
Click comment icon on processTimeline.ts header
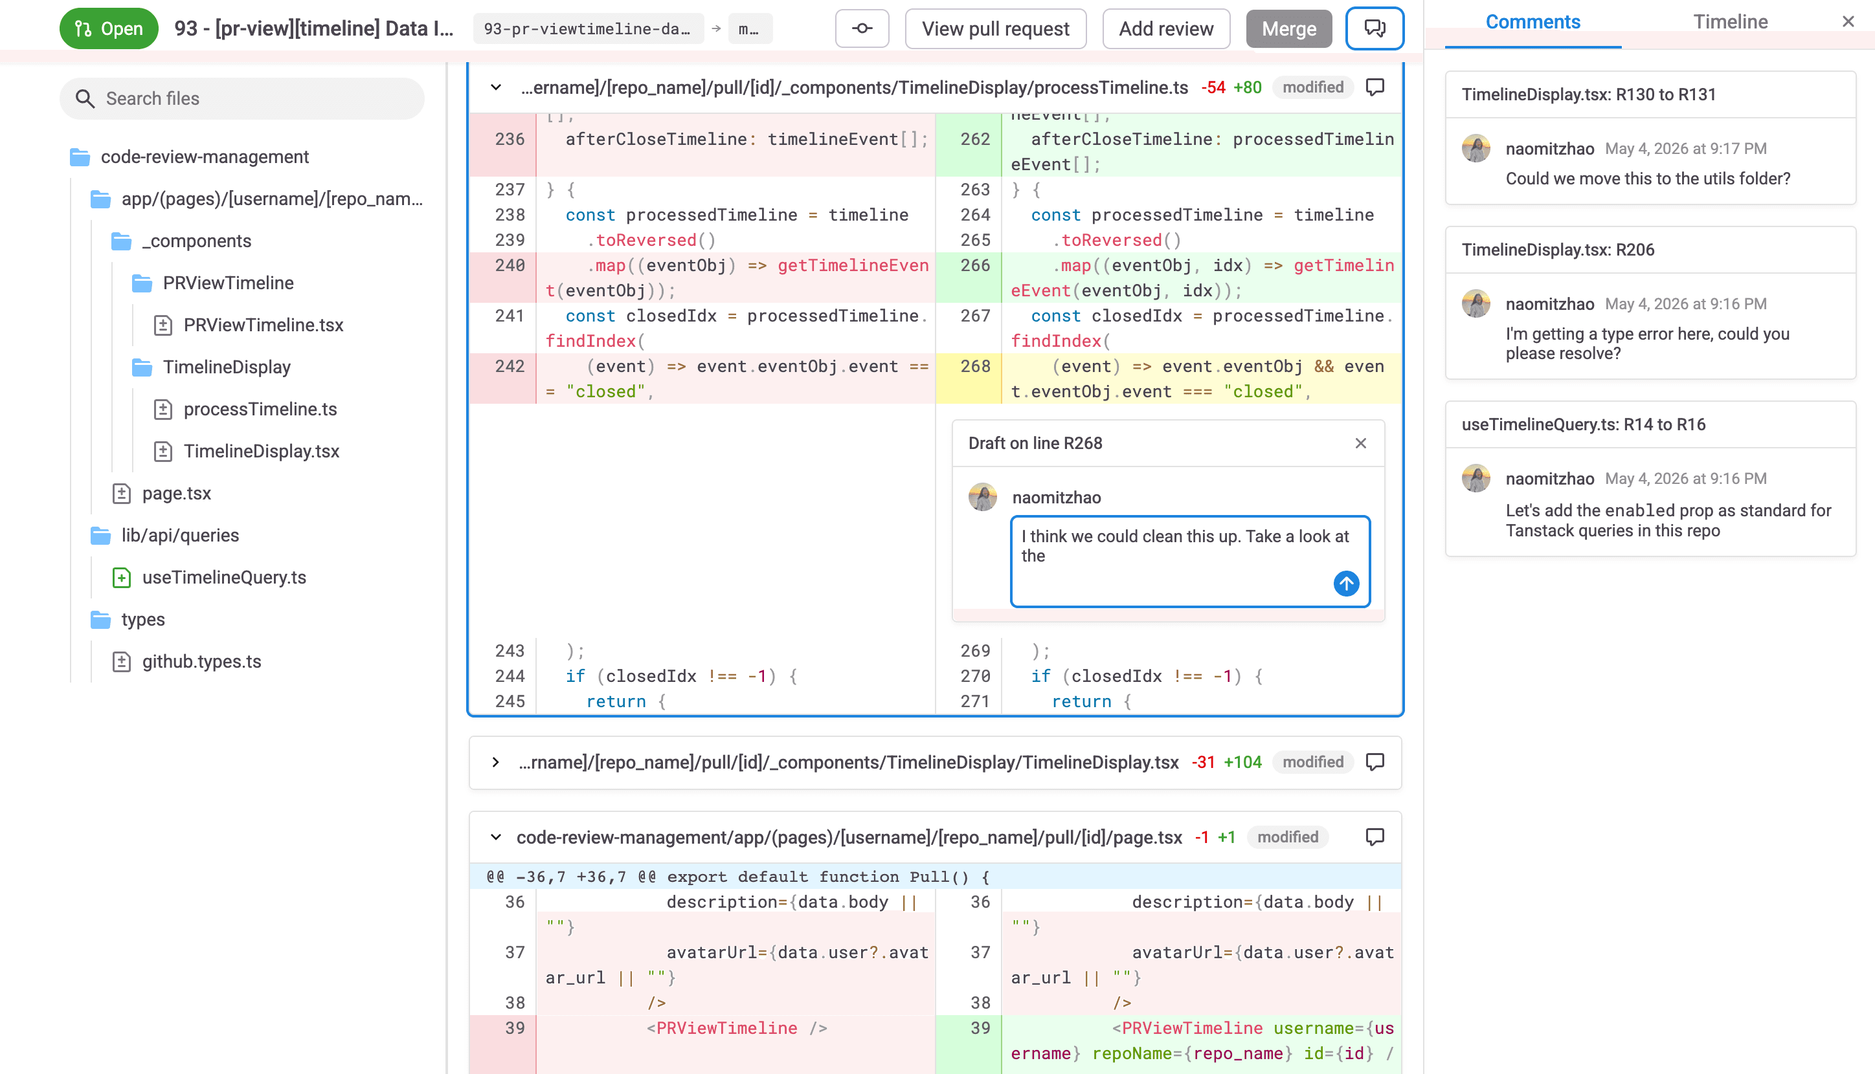(1375, 87)
